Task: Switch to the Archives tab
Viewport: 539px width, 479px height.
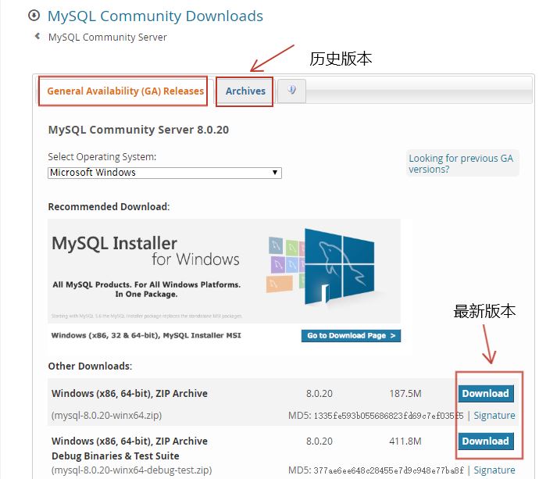Action: [x=245, y=91]
